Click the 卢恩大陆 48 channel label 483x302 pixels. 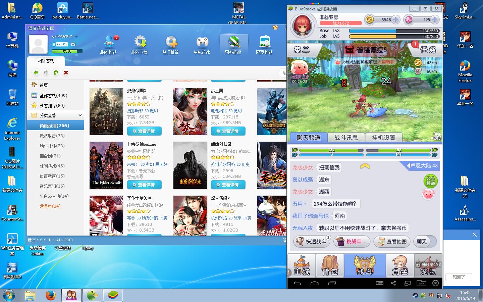coord(422,166)
